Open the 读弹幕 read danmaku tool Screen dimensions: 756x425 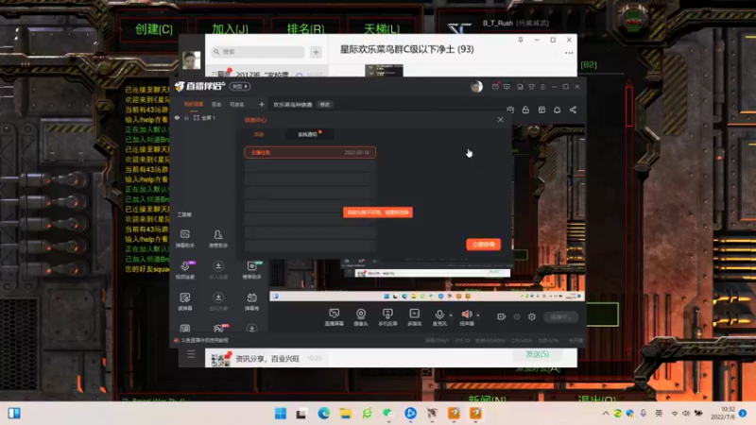point(185,301)
